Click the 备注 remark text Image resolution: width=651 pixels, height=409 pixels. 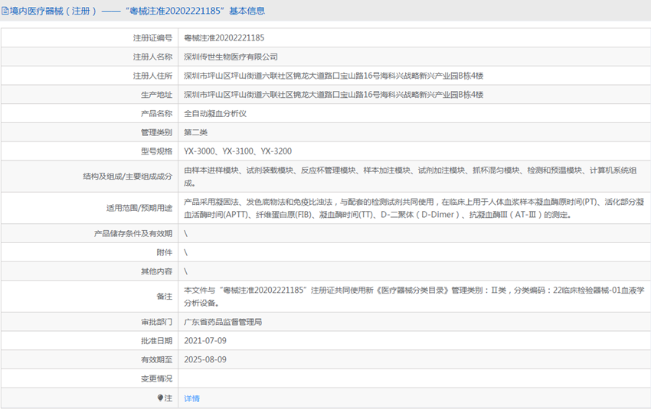414,297
